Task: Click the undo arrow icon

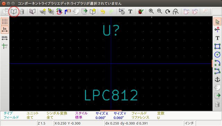Action: point(103,11)
